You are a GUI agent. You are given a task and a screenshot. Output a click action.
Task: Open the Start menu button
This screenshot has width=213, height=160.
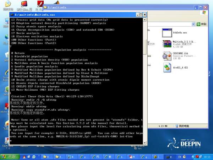(x=10, y=157)
